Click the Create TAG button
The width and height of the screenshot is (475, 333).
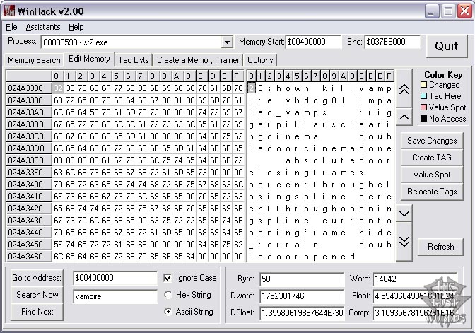point(432,158)
